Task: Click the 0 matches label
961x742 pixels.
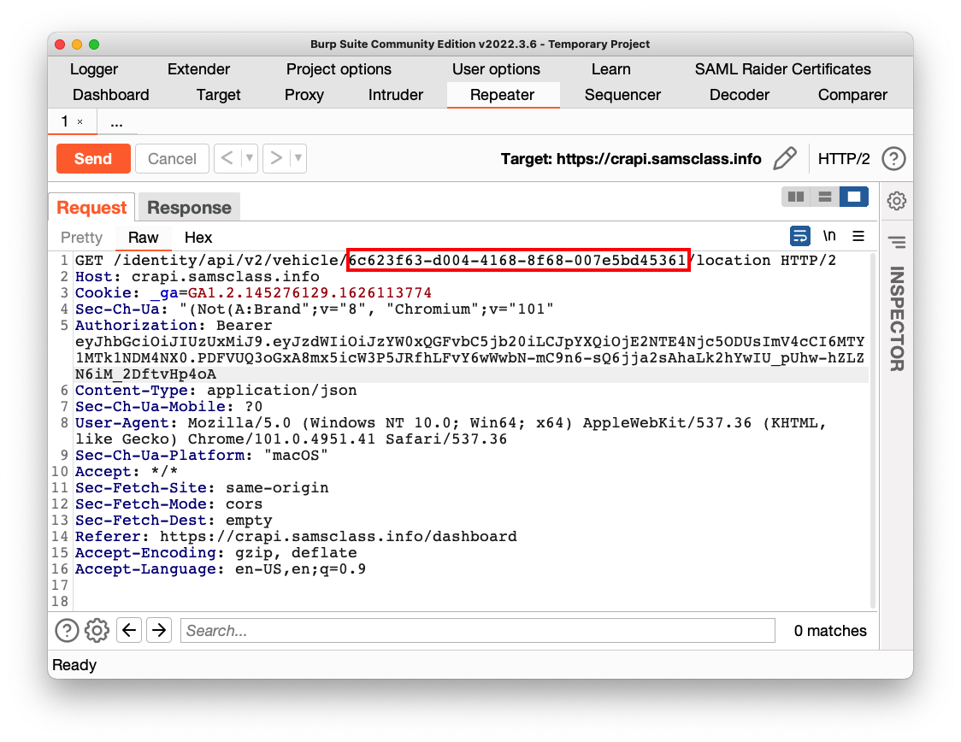Action: pos(830,631)
